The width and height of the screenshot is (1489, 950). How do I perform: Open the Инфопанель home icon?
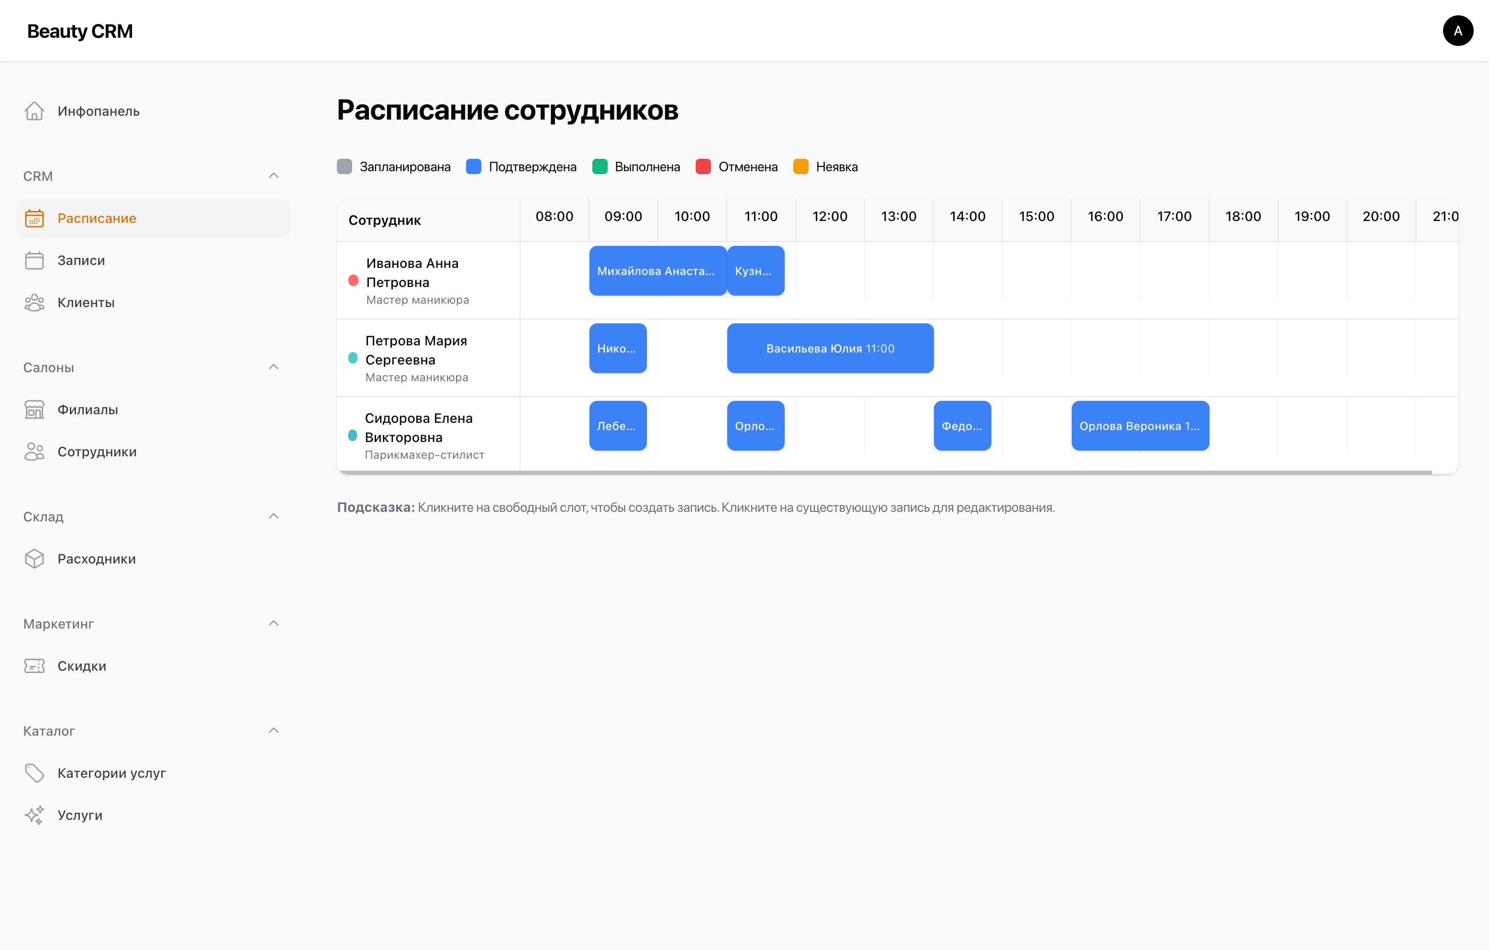pos(34,110)
